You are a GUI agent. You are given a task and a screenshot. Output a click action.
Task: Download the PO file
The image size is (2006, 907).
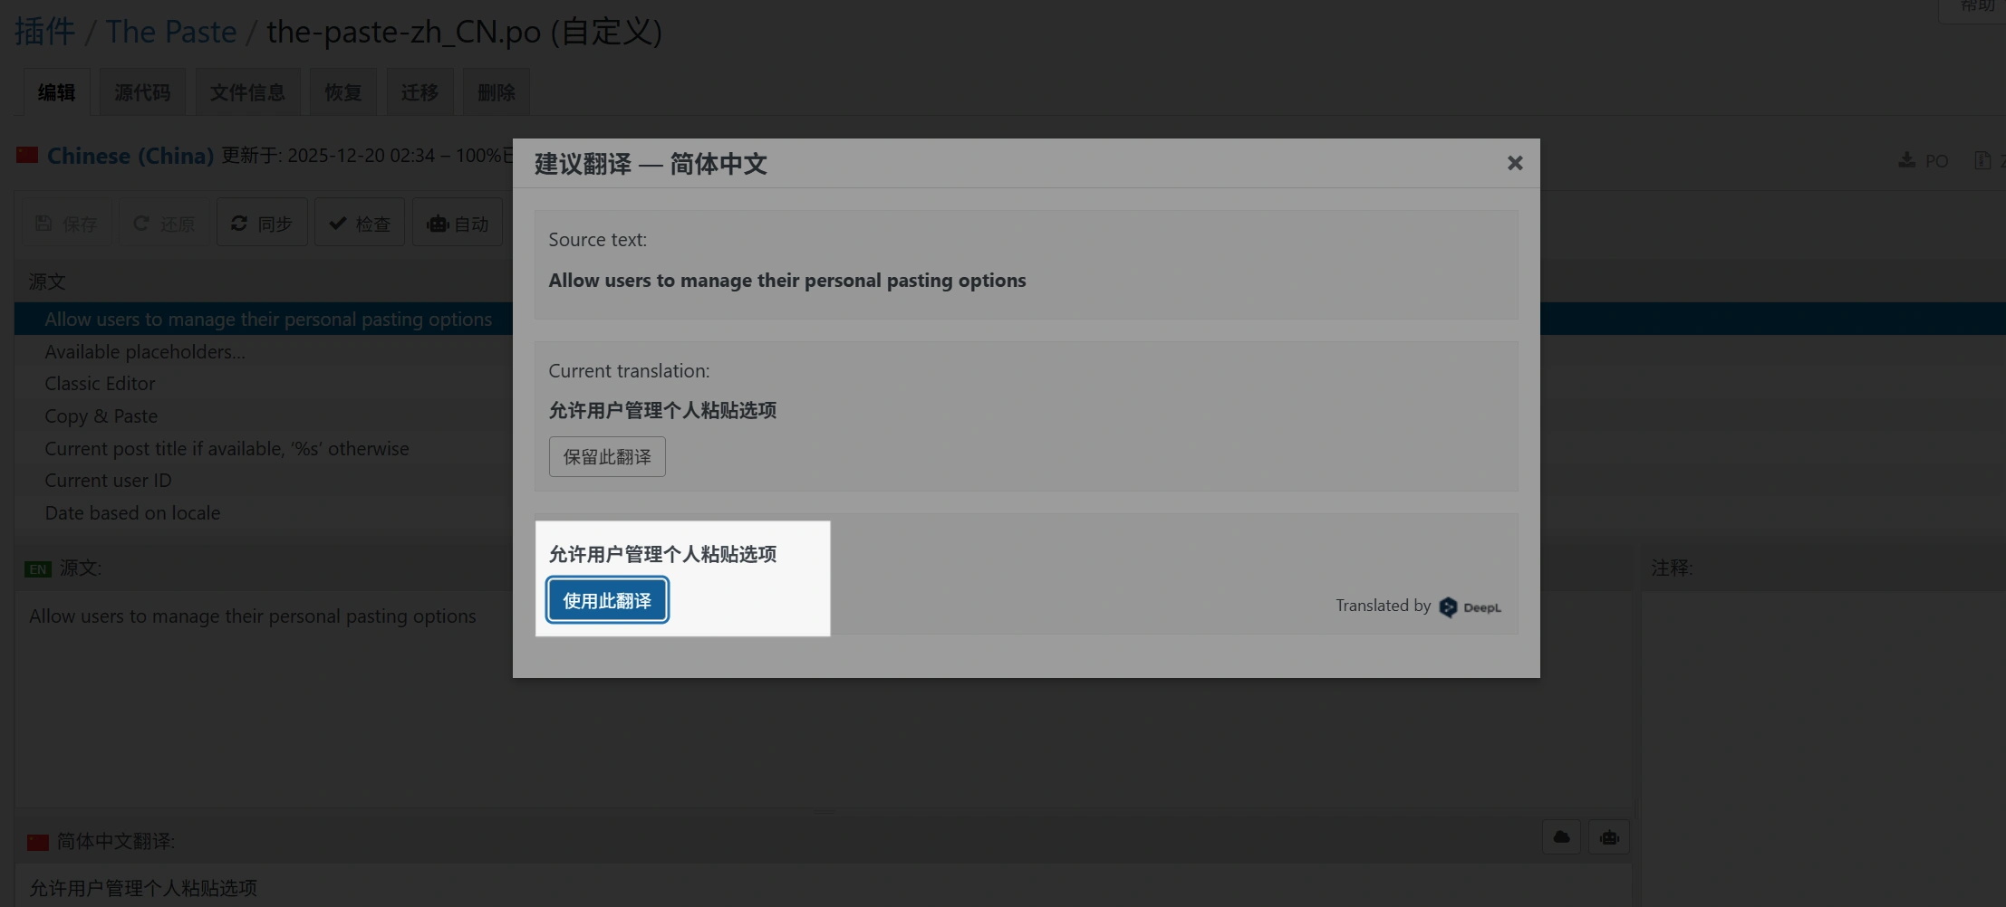pyautogui.click(x=1924, y=160)
